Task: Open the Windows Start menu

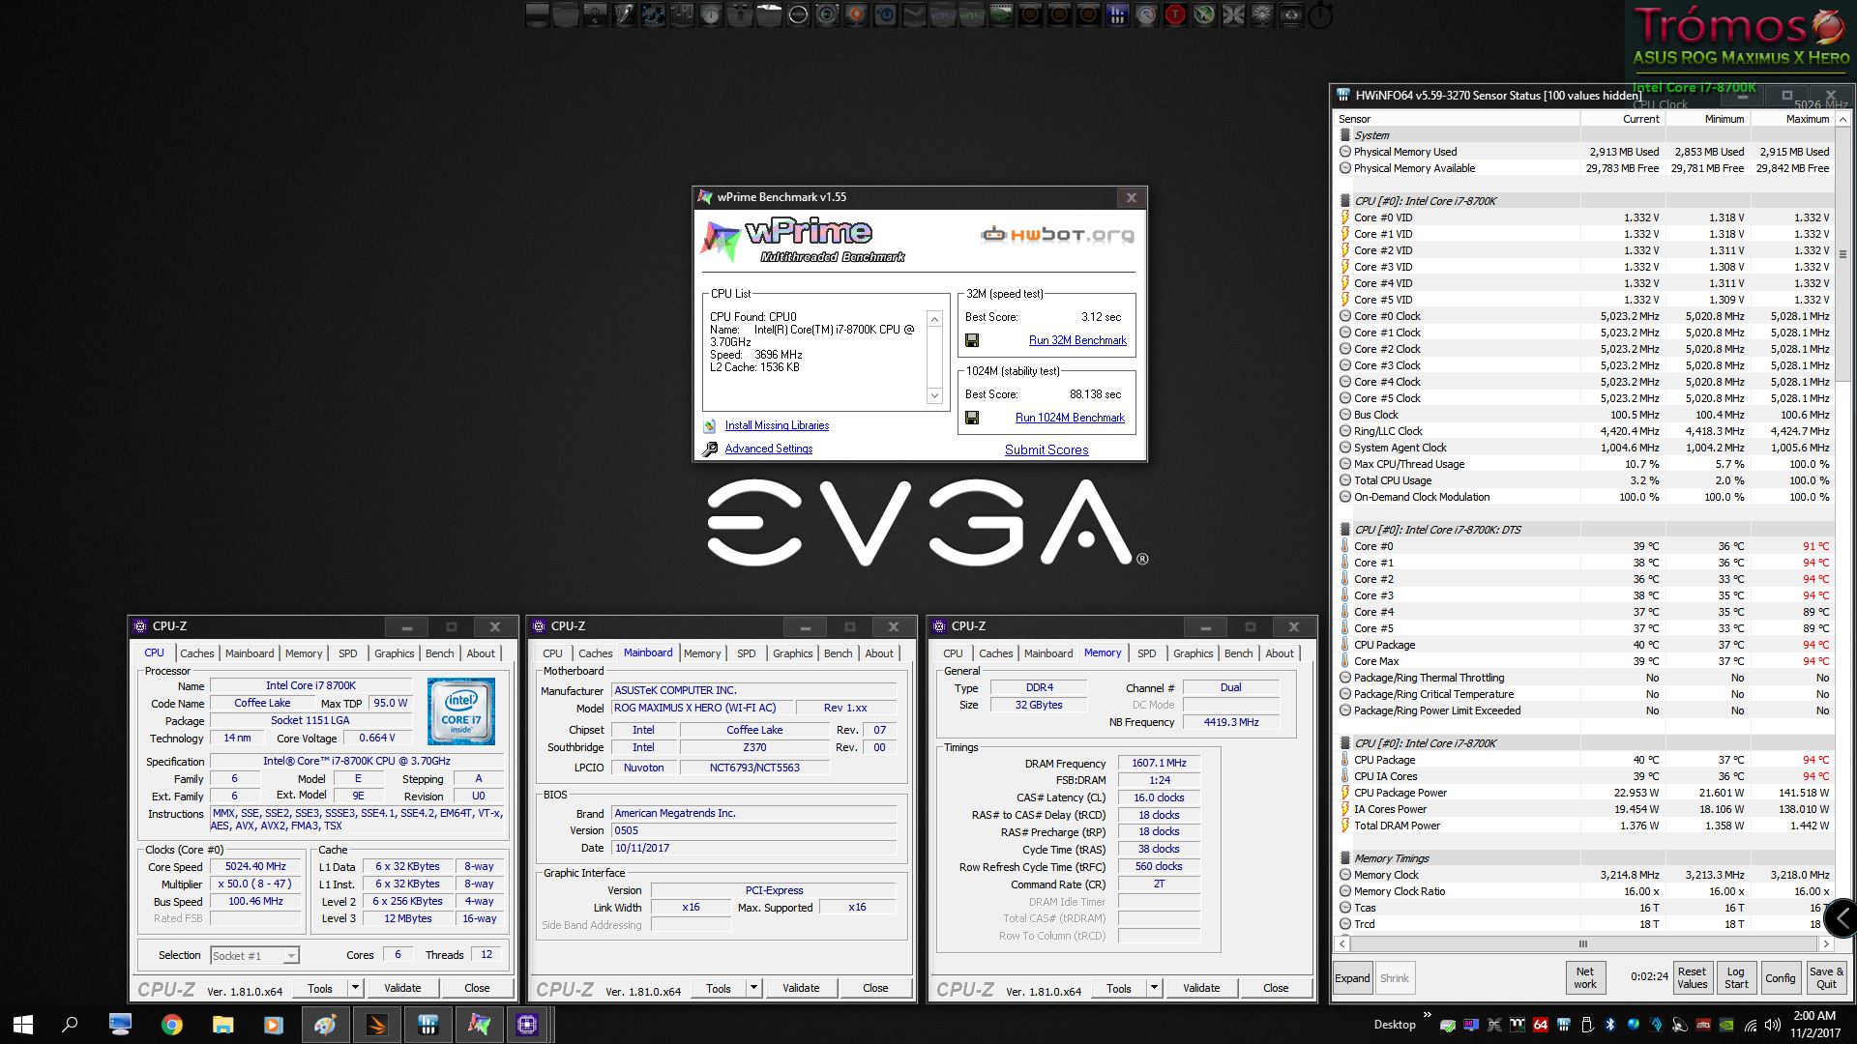Action: (23, 1025)
